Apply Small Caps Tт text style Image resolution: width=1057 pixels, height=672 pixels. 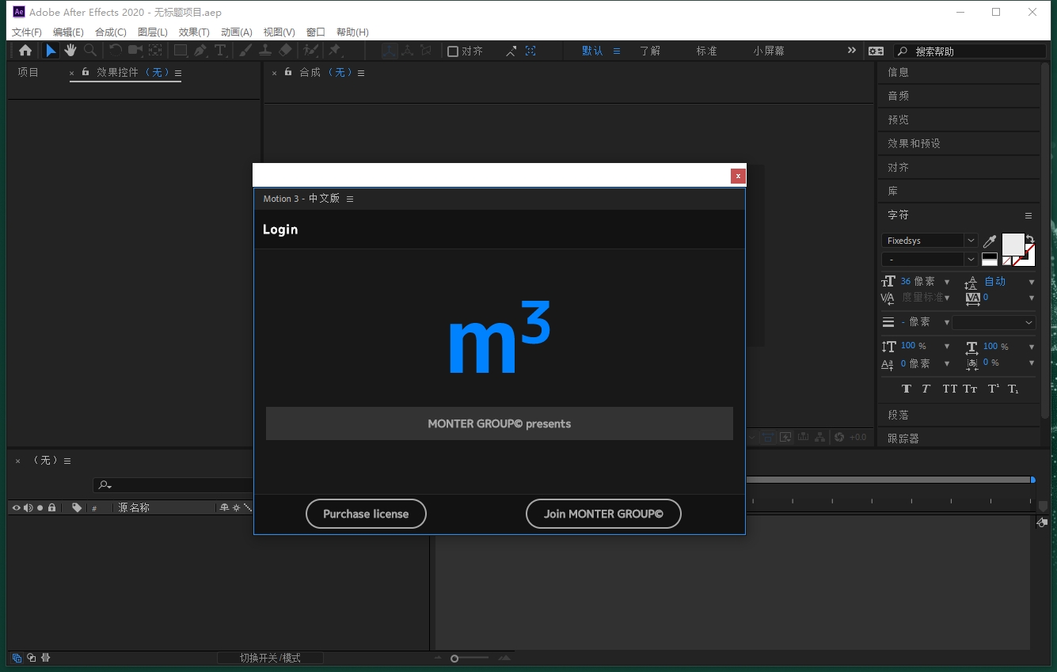[970, 389]
